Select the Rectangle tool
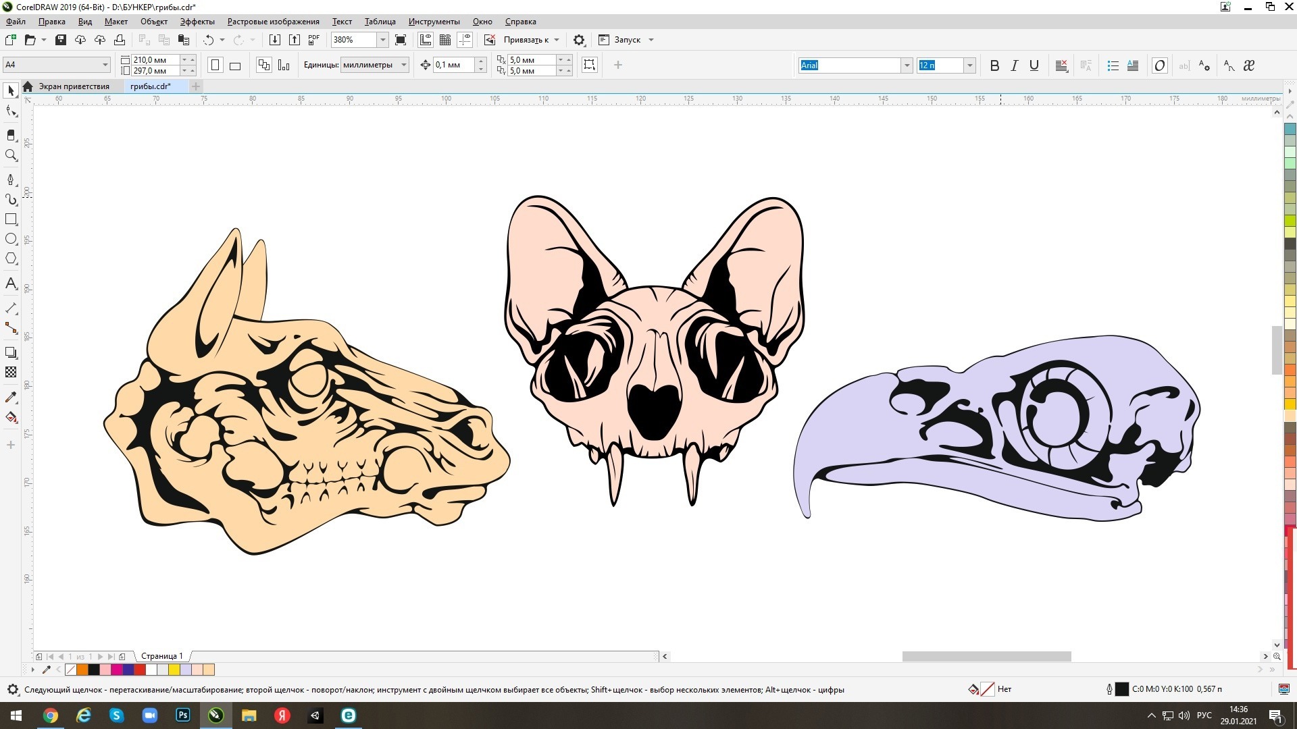The width and height of the screenshot is (1297, 729). [11, 219]
